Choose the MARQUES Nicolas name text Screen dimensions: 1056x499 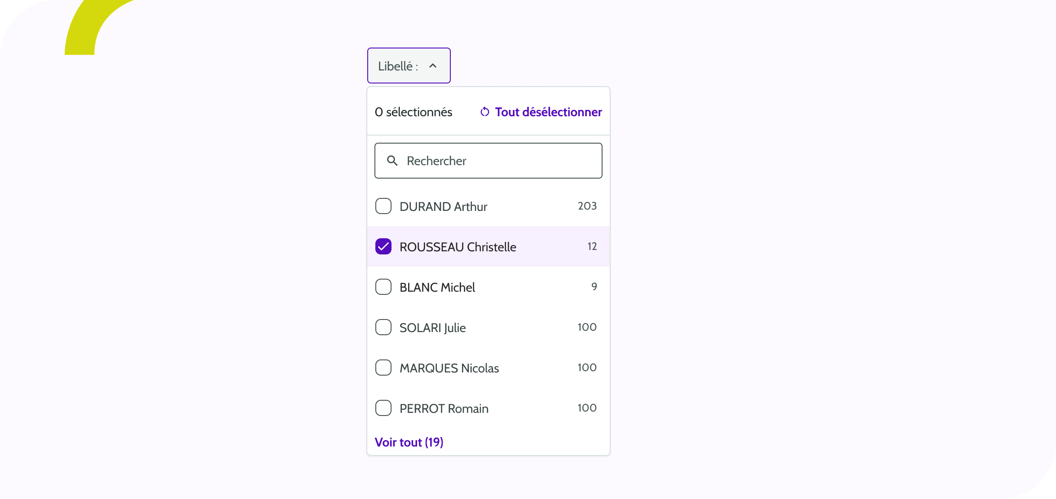pyautogui.click(x=449, y=368)
